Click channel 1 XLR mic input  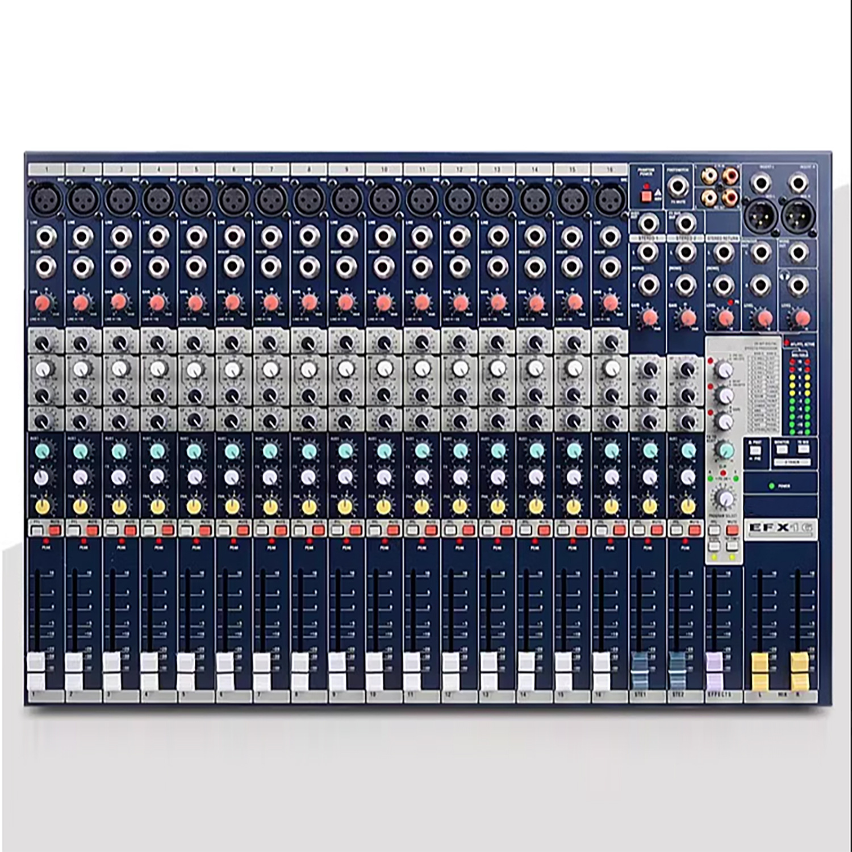(x=45, y=200)
